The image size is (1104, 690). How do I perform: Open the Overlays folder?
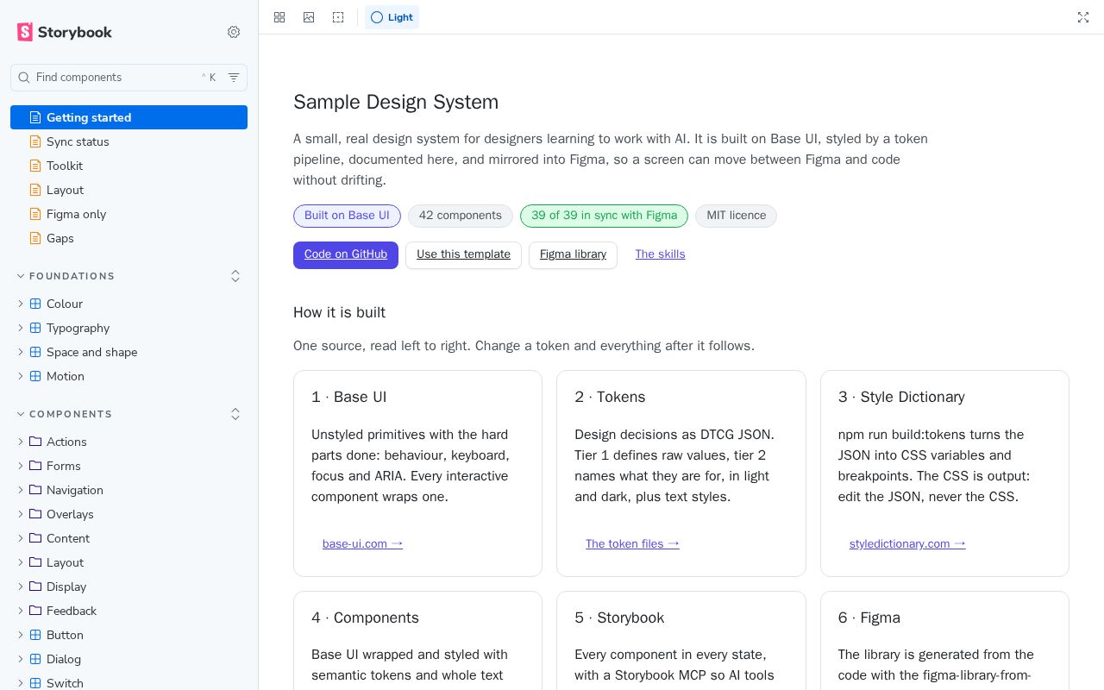tap(129, 514)
